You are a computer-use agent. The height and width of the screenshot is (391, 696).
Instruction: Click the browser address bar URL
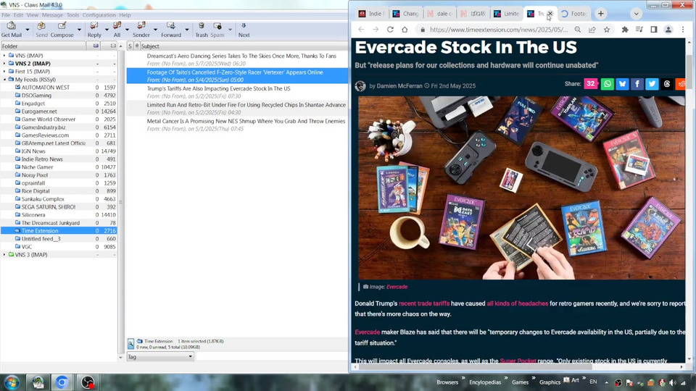(499, 30)
